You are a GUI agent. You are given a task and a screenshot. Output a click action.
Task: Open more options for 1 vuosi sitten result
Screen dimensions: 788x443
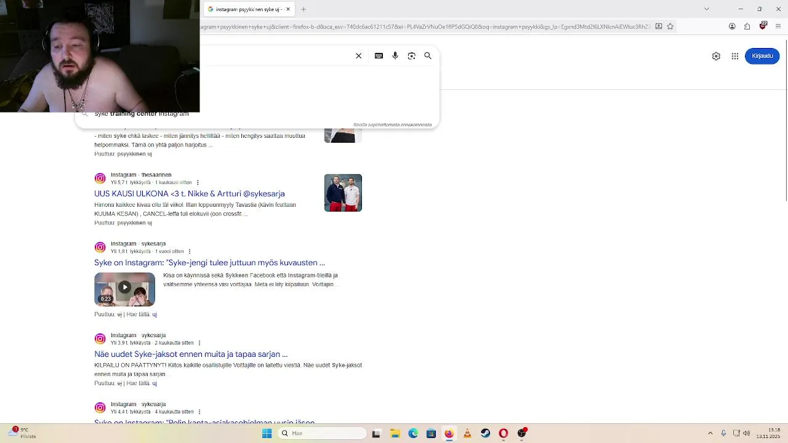pyautogui.click(x=189, y=252)
